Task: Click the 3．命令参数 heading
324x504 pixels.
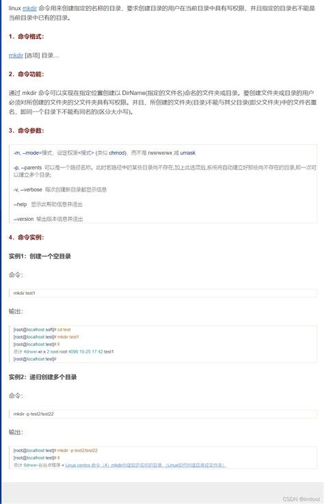Action: tap(26, 131)
